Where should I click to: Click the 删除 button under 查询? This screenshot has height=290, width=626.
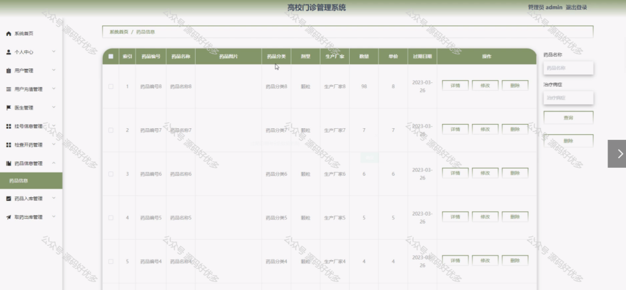(569, 141)
